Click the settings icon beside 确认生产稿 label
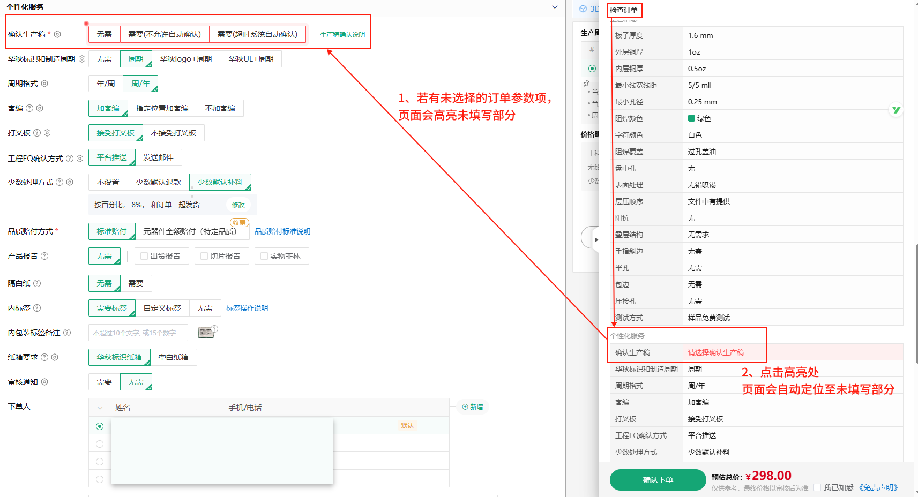The height and width of the screenshot is (497, 918). (57, 34)
